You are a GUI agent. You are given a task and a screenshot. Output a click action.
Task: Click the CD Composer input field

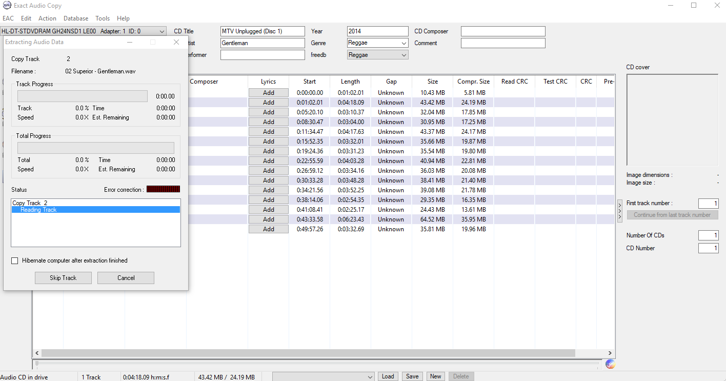(x=503, y=31)
